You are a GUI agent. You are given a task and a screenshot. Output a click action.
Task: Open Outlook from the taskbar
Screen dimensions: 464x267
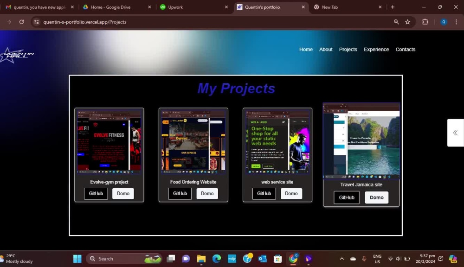(263, 259)
